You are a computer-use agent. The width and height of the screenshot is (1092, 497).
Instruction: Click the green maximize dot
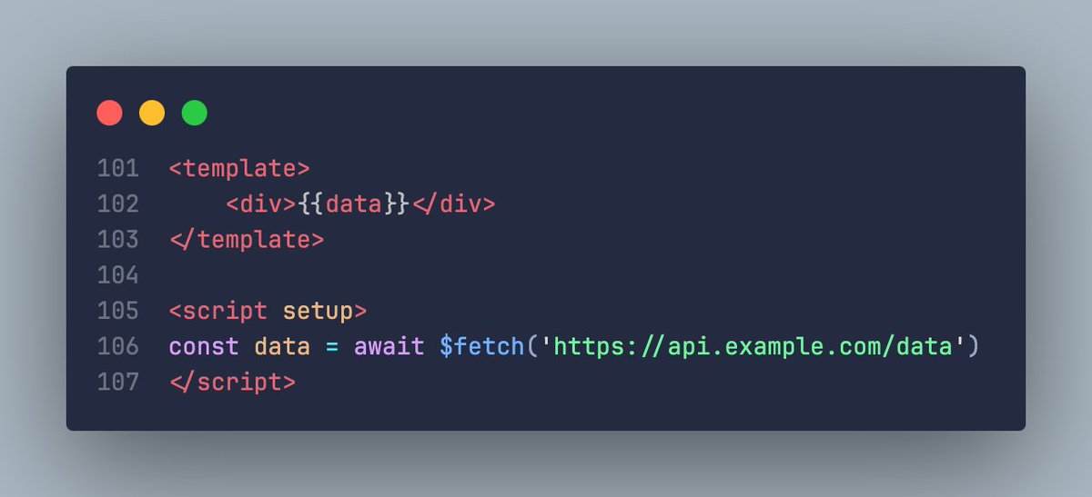pos(195,114)
